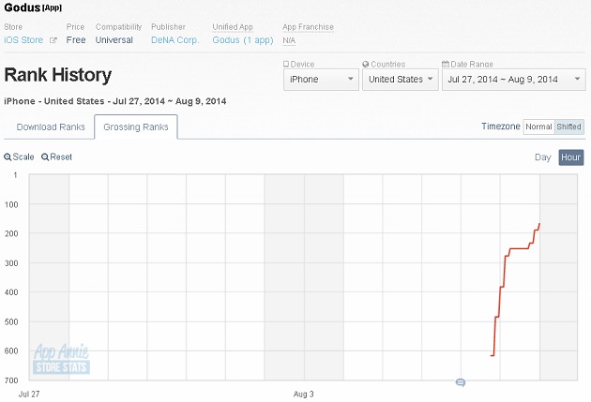The width and height of the screenshot is (591, 402).
Task: Reset the chart zoom
Action: [56, 157]
